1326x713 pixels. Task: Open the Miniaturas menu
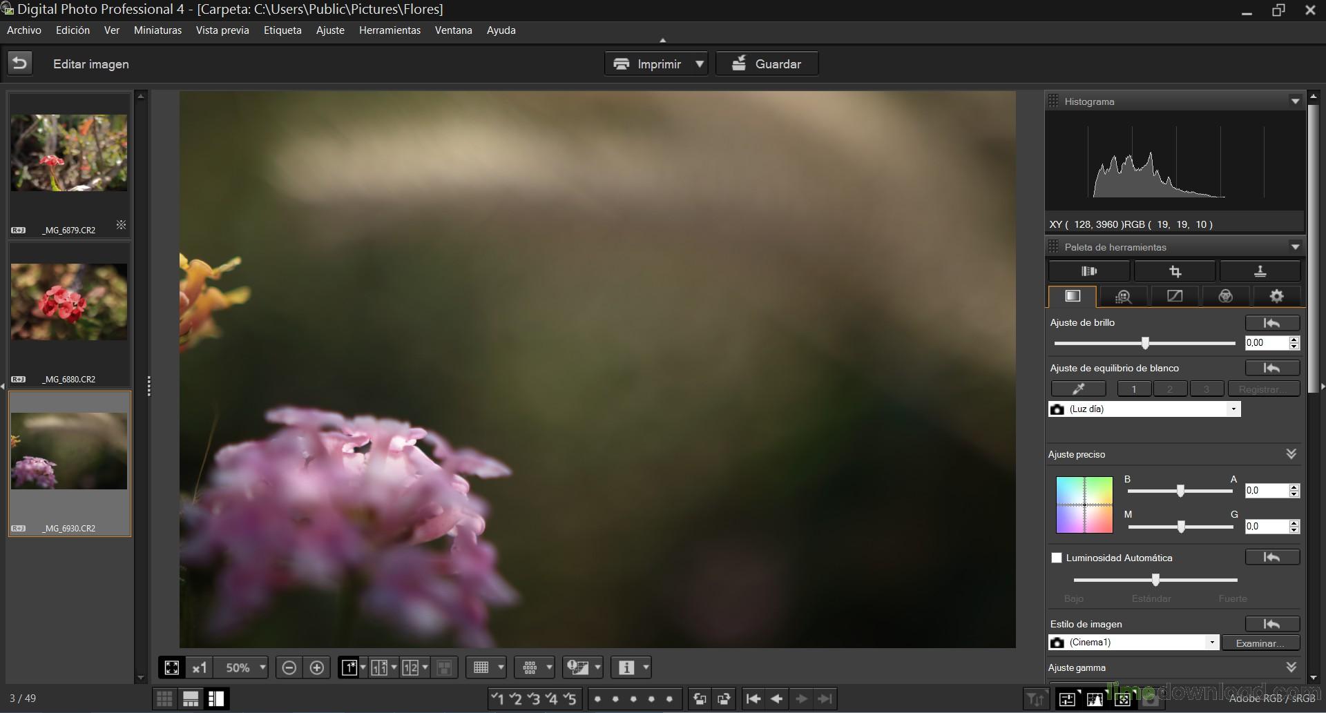pos(157,30)
